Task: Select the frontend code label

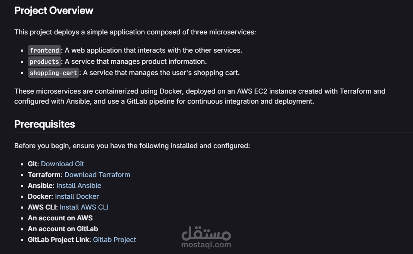Action: point(44,50)
